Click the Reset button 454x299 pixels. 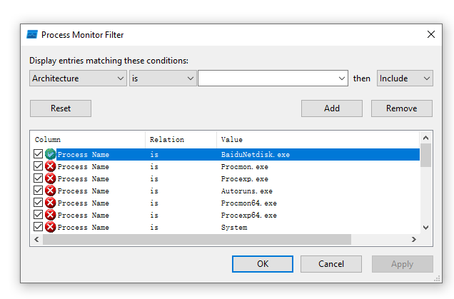tap(61, 108)
